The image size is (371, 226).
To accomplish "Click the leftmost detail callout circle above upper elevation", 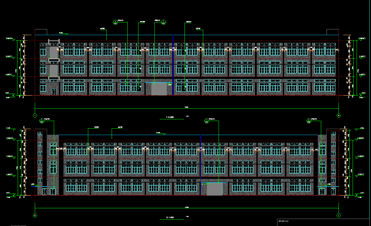I will (116, 22).
